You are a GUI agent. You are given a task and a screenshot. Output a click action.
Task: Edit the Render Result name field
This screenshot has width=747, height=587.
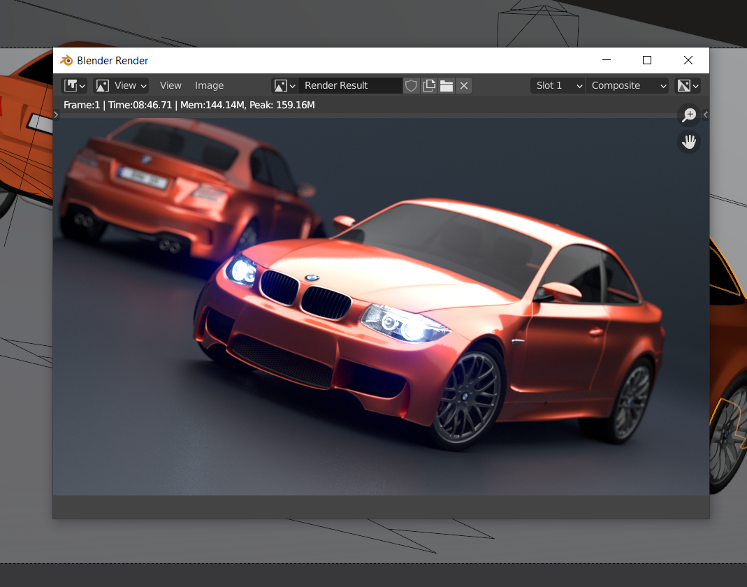point(350,86)
